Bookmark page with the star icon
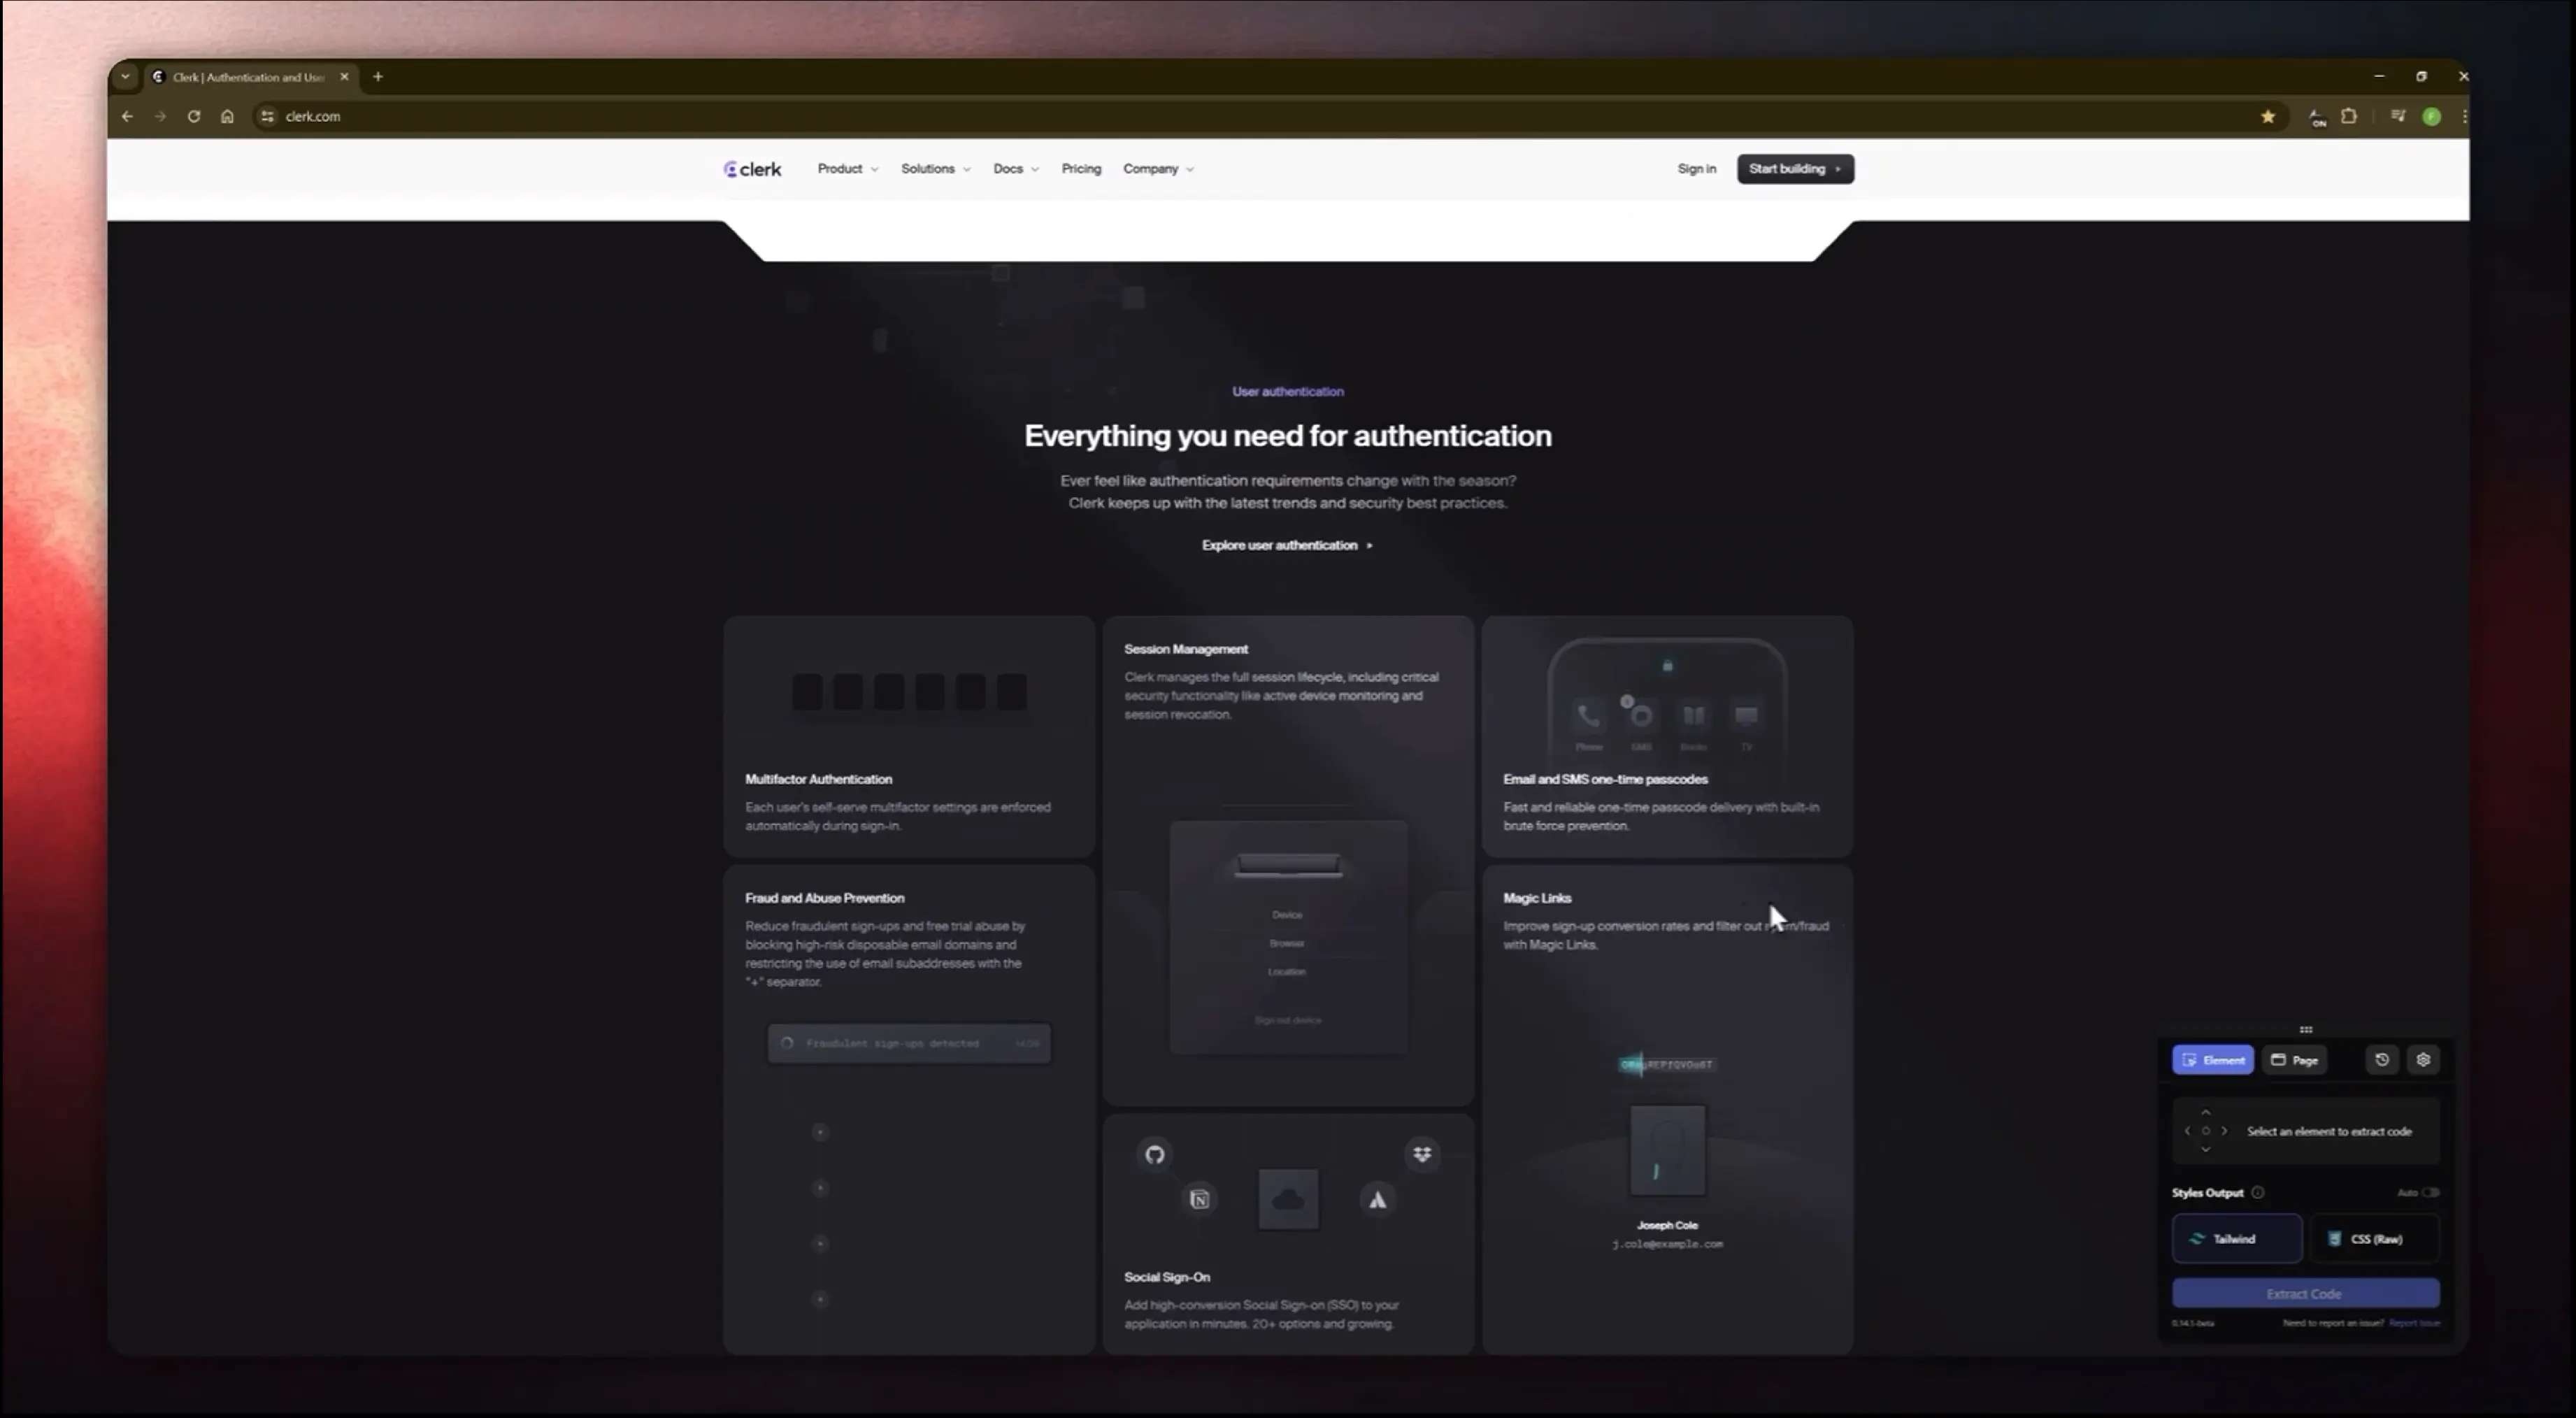The width and height of the screenshot is (2576, 1418). click(2267, 117)
